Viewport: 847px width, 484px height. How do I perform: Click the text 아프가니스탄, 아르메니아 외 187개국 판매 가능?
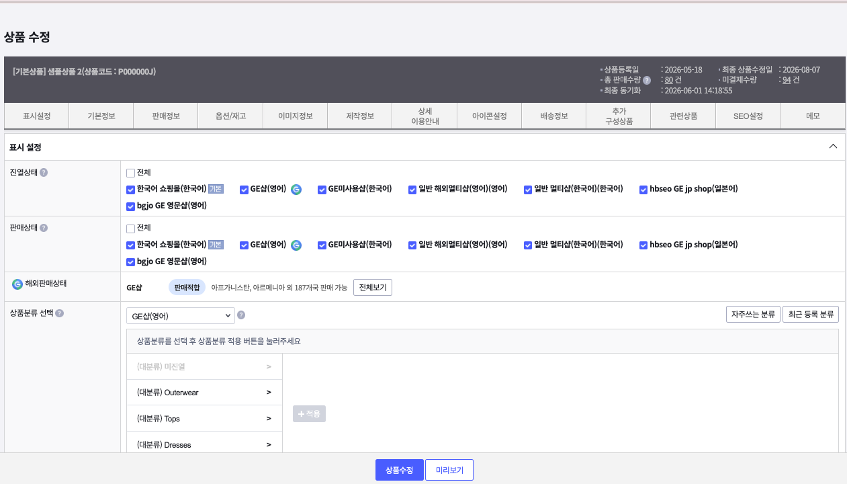(279, 287)
